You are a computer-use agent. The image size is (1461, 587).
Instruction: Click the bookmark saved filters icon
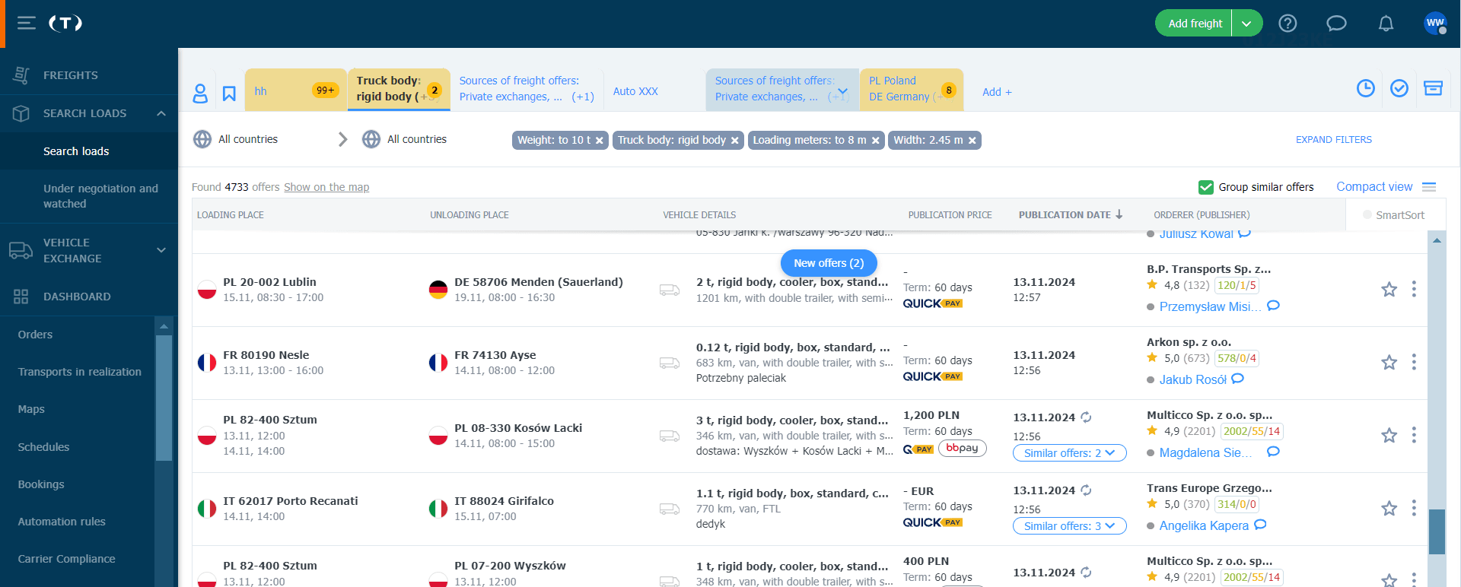pyautogui.click(x=229, y=93)
